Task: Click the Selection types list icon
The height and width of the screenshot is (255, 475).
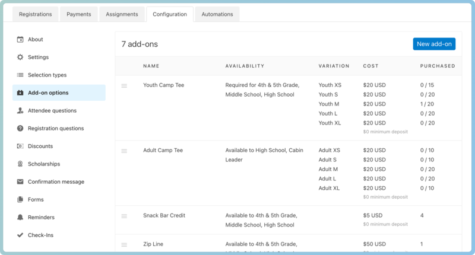Action: [20, 75]
